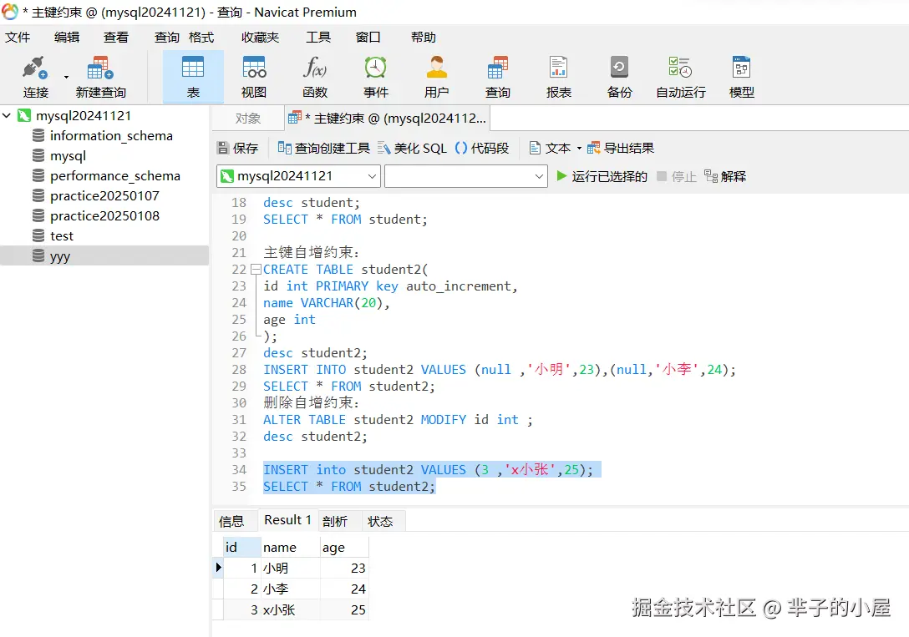
Task: Open the 格式 menu
Action: click(201, 37)
